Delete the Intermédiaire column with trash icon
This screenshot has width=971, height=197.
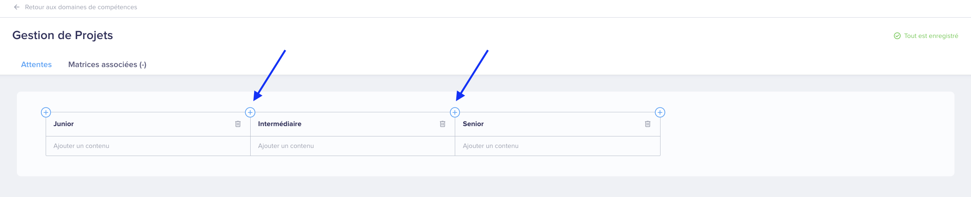point(443,124)
